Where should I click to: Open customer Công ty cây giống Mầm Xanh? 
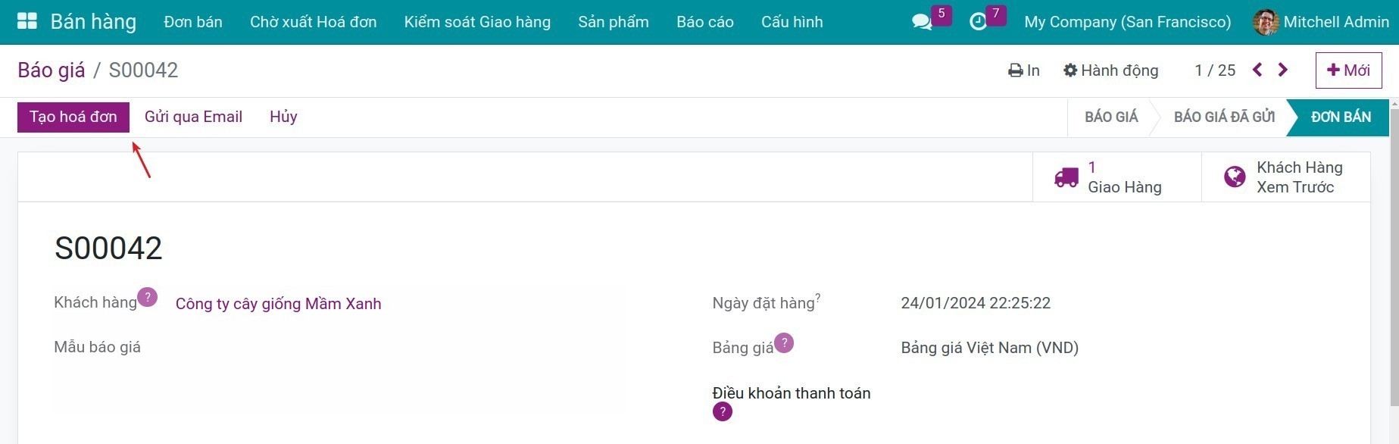point(279,304)
